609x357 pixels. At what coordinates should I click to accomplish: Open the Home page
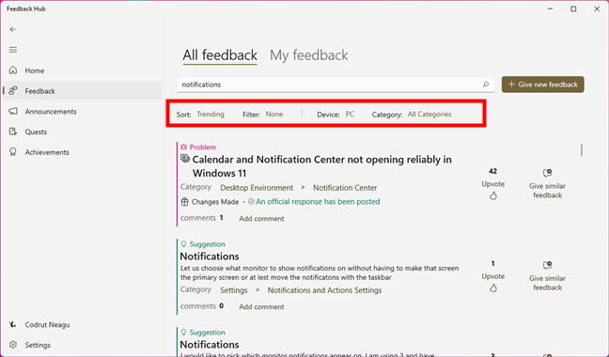tap(82, 70)
